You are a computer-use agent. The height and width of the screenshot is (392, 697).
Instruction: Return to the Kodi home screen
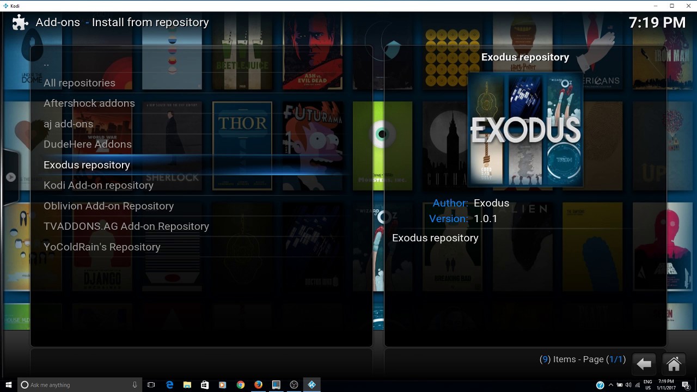(x=674, y=364)
